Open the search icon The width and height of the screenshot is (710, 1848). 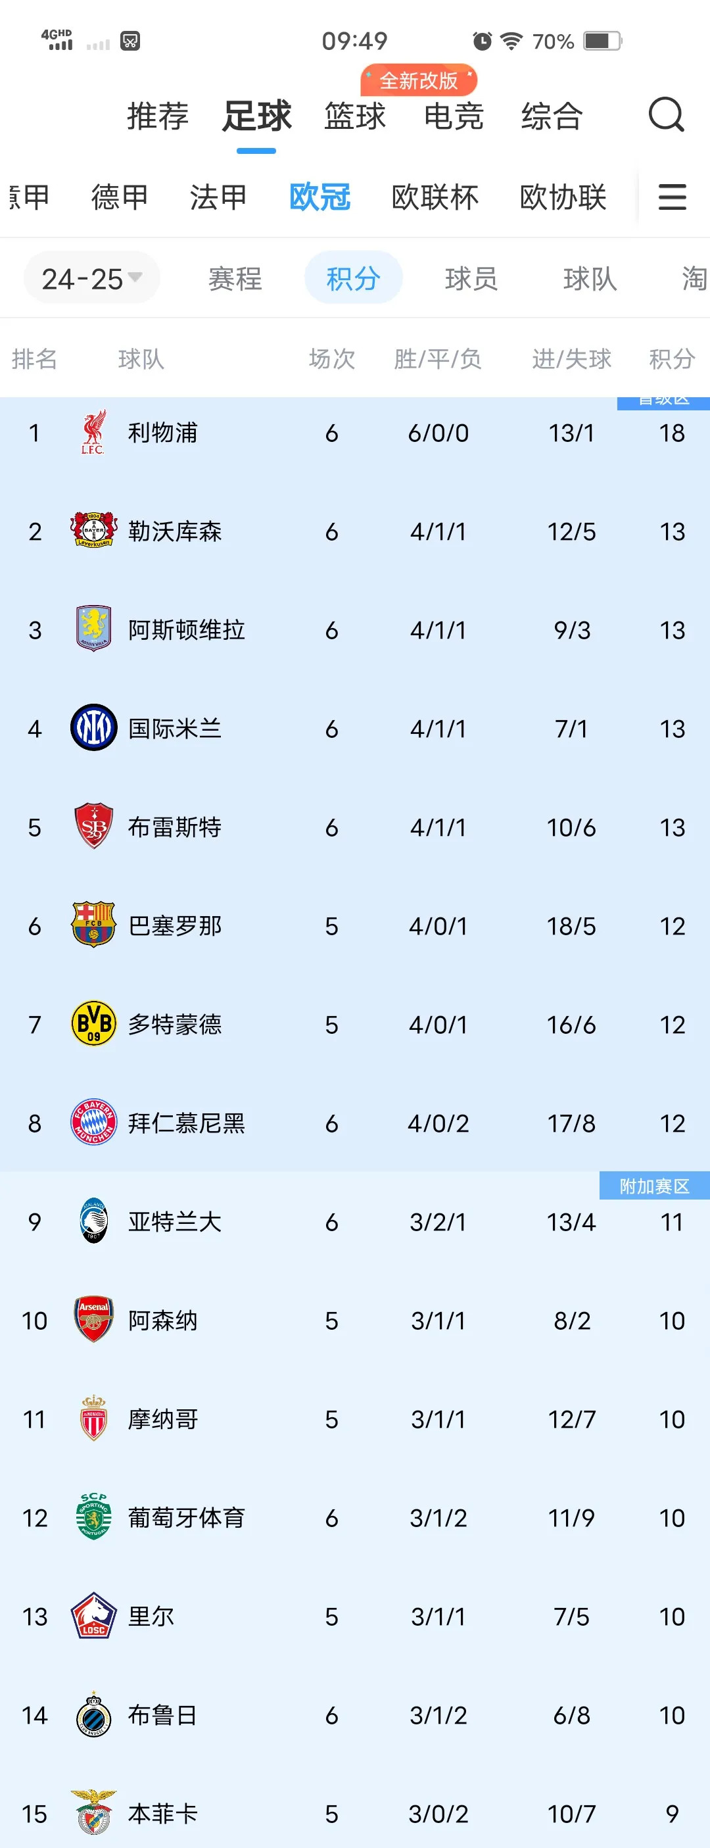(665, 115)
